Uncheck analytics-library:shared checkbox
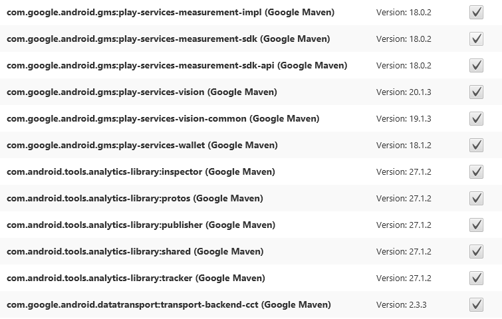The image size is (502, 319). click(476, 252)
